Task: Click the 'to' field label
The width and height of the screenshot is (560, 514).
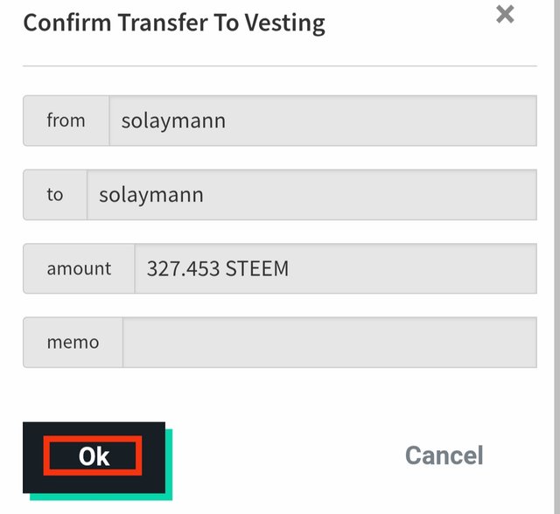Action: (55, 195)
